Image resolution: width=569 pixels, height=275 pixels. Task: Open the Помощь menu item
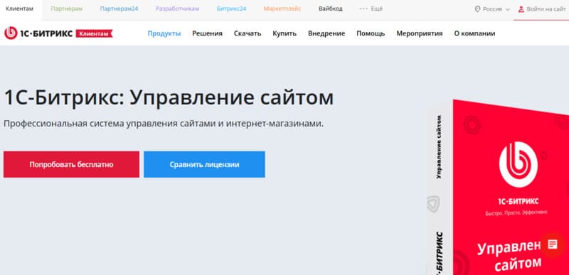pos(371,33)
